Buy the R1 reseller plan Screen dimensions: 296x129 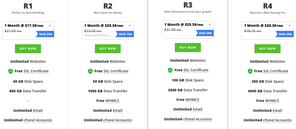coord(28,49)
